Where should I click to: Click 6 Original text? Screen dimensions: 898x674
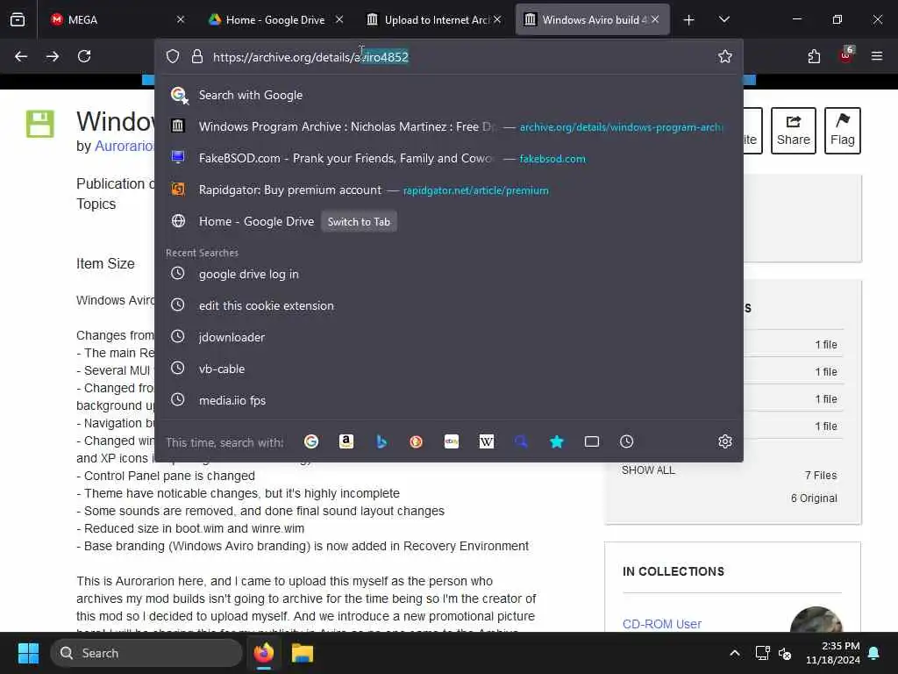pyautogui.click(x=814, y=498)
